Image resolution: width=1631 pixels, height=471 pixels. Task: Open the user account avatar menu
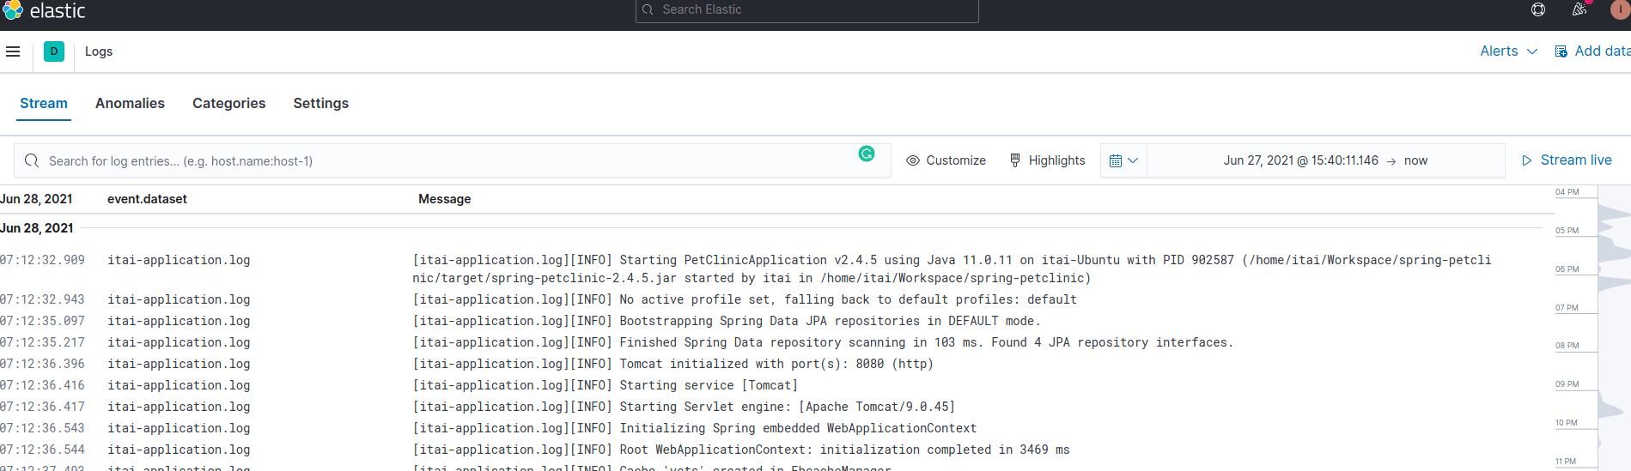pos(1620,9)
